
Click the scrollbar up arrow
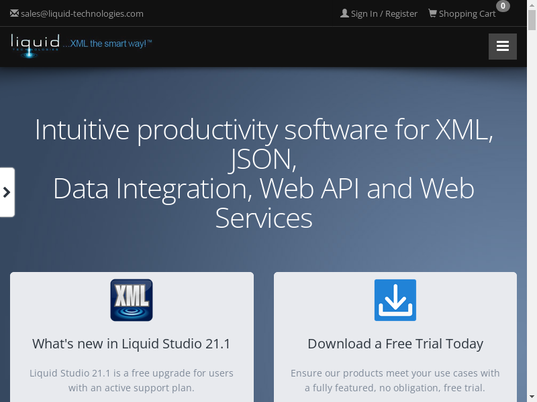[532, 4]
